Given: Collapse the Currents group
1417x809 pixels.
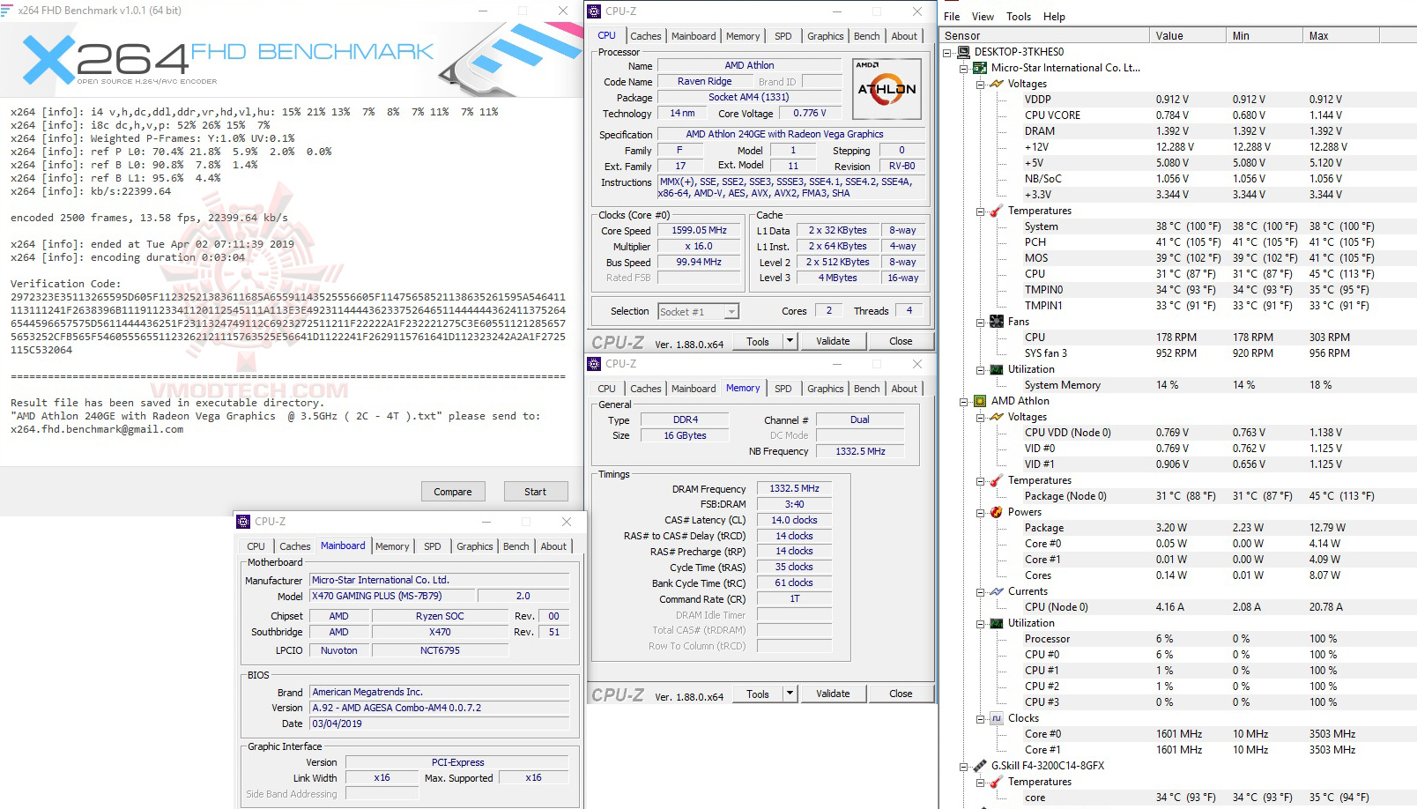Looking at the screenshot, I should (981, 592).
